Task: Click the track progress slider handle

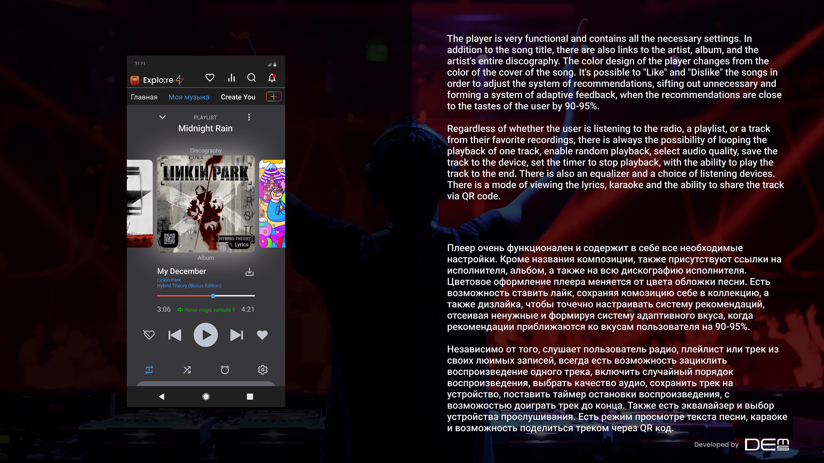Action: click(x=213, y=296)
